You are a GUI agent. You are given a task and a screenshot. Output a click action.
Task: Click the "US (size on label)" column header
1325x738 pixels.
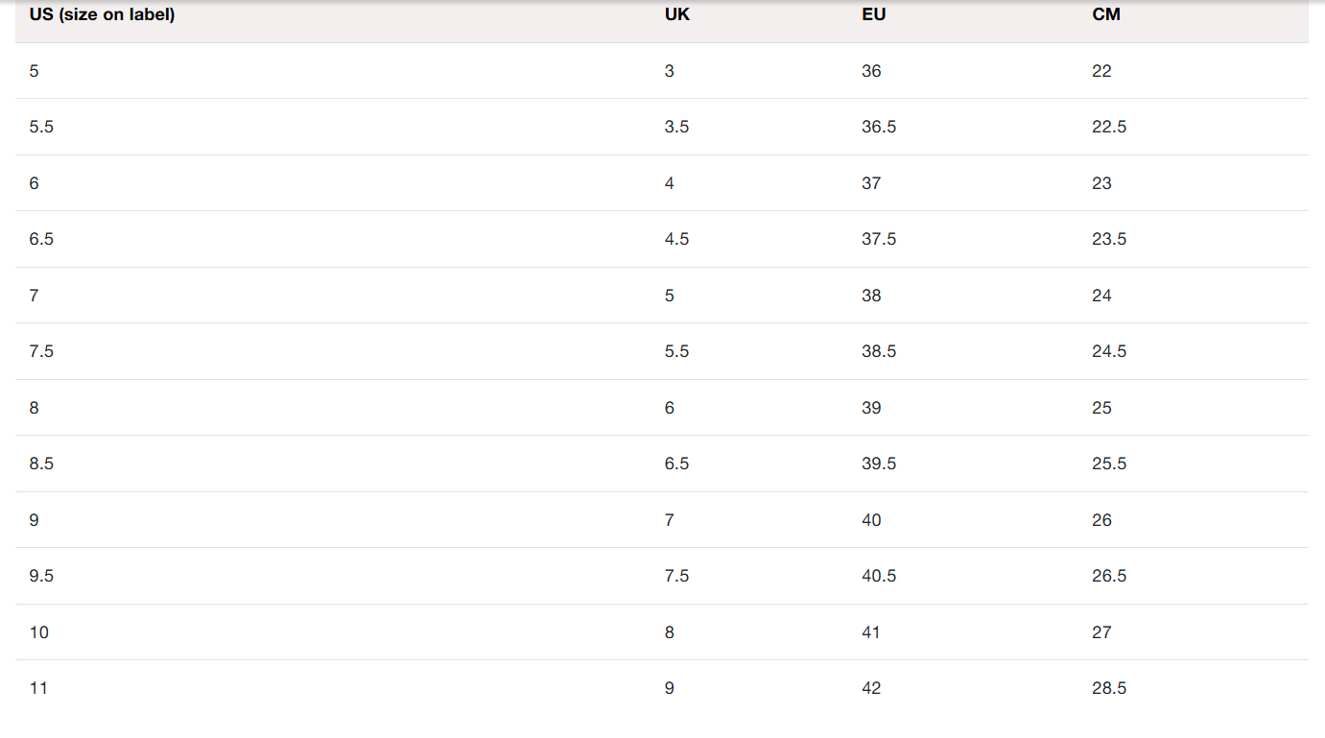(102, 15)
